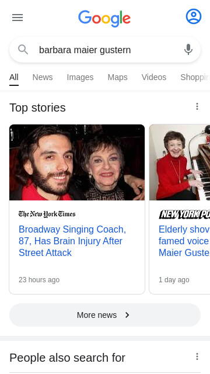The height and width of the screenshot is (374, 210).
Task: Click the barbara maier gustern search field
Action: (x=105, y=50)
